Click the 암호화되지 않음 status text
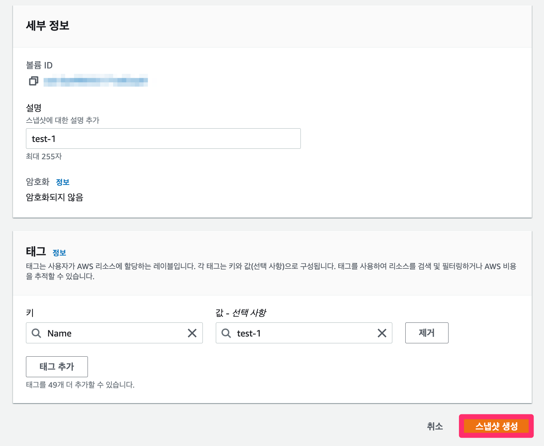The width and height of the screenshot is (544, 446). tap(54, 197)
